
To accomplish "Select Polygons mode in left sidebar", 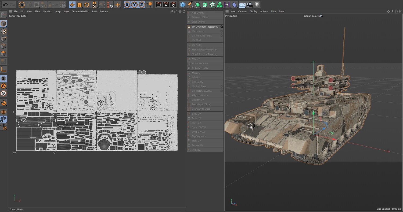I will (x=3, y=54).
